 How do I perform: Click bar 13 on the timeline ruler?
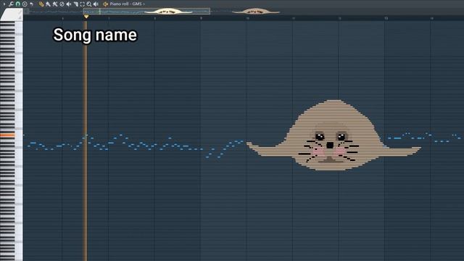click(386, 18)
